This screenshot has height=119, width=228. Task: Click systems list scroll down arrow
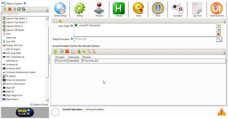coord(47,100)
